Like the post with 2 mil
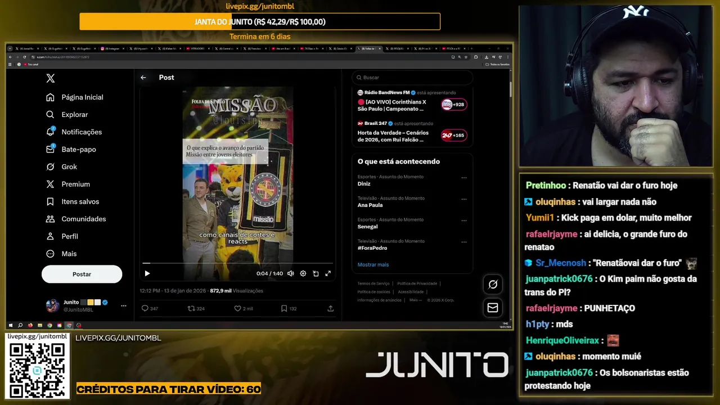The image size is (720, 405). tap(237, 309)
